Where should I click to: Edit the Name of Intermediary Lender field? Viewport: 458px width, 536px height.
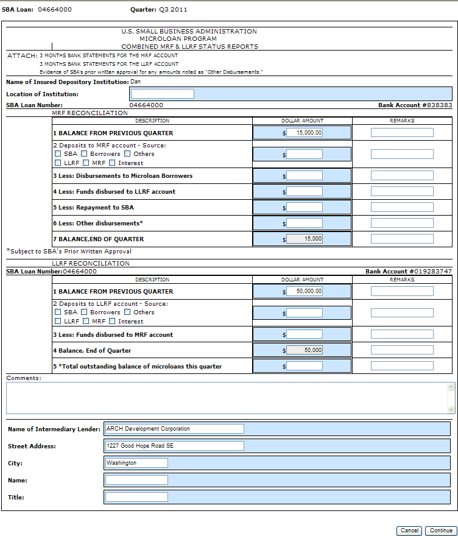(174, 429)
